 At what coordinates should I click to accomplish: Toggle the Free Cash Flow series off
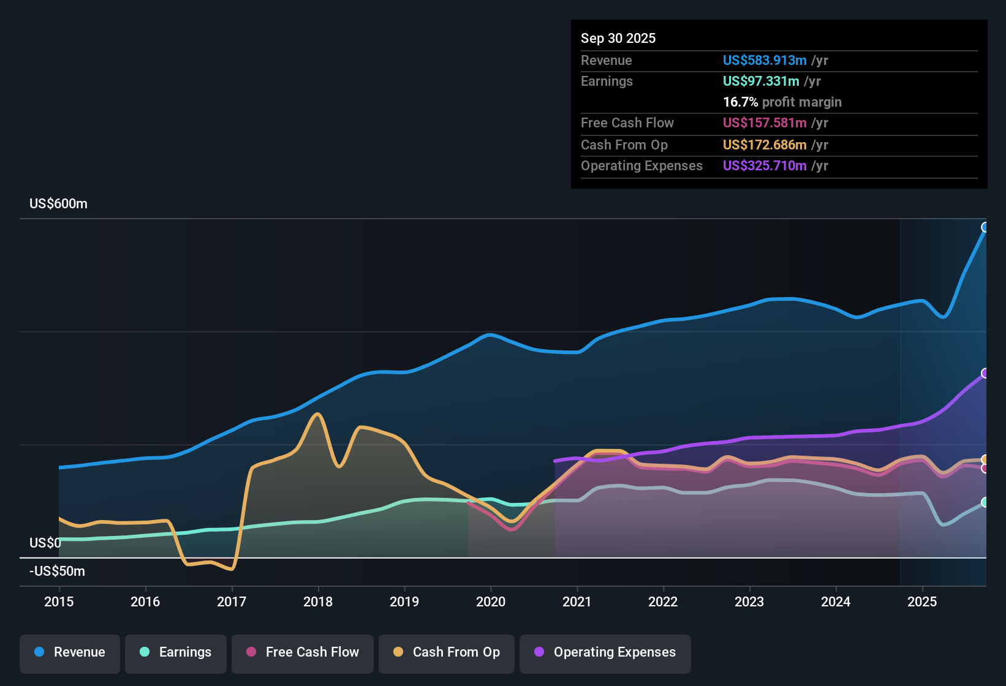(302, 652)
